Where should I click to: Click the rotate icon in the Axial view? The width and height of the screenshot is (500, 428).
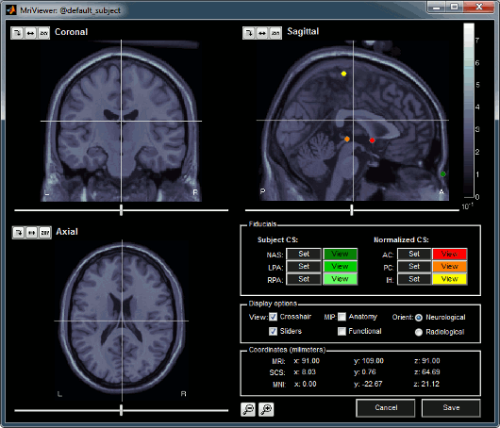pyautogui.click(x=19, y=232)
